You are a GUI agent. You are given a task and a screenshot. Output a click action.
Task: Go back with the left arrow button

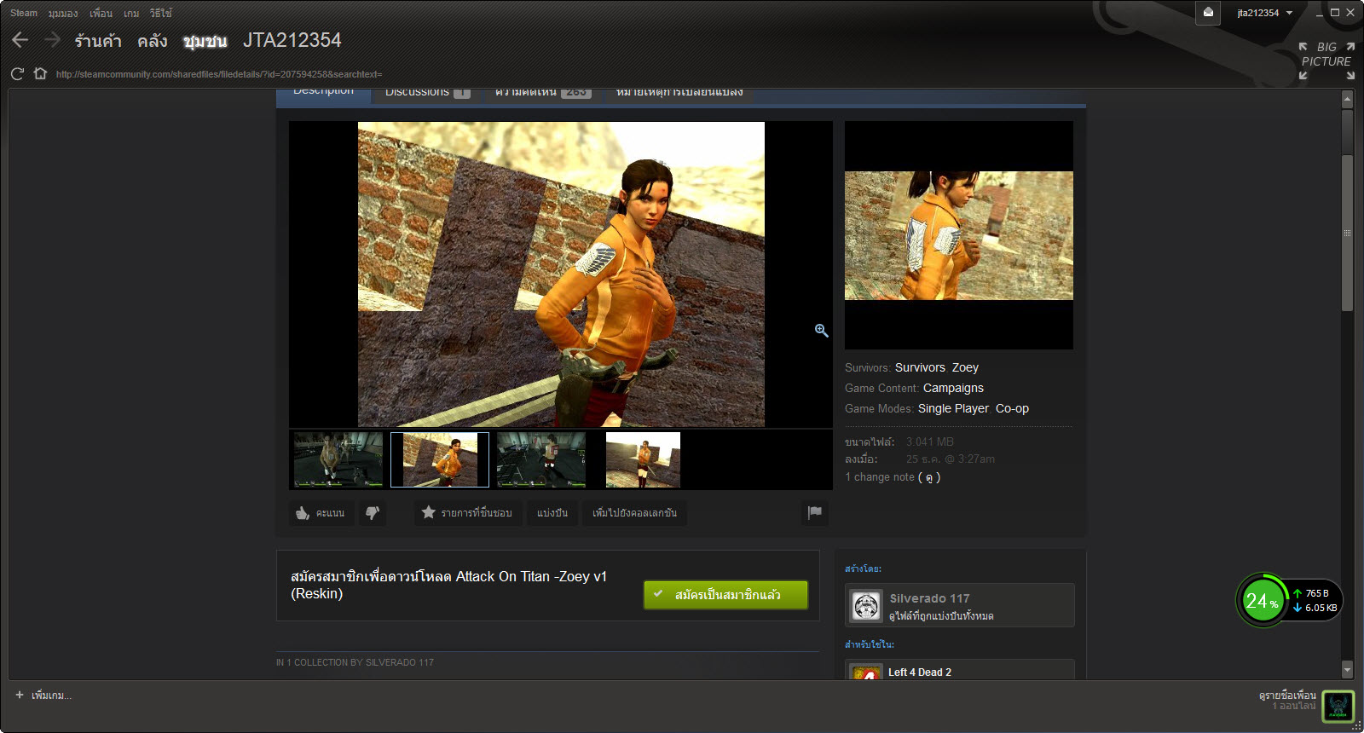[x=20, y=40]
